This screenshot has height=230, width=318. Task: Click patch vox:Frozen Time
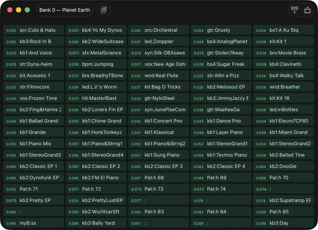point(34,98)
